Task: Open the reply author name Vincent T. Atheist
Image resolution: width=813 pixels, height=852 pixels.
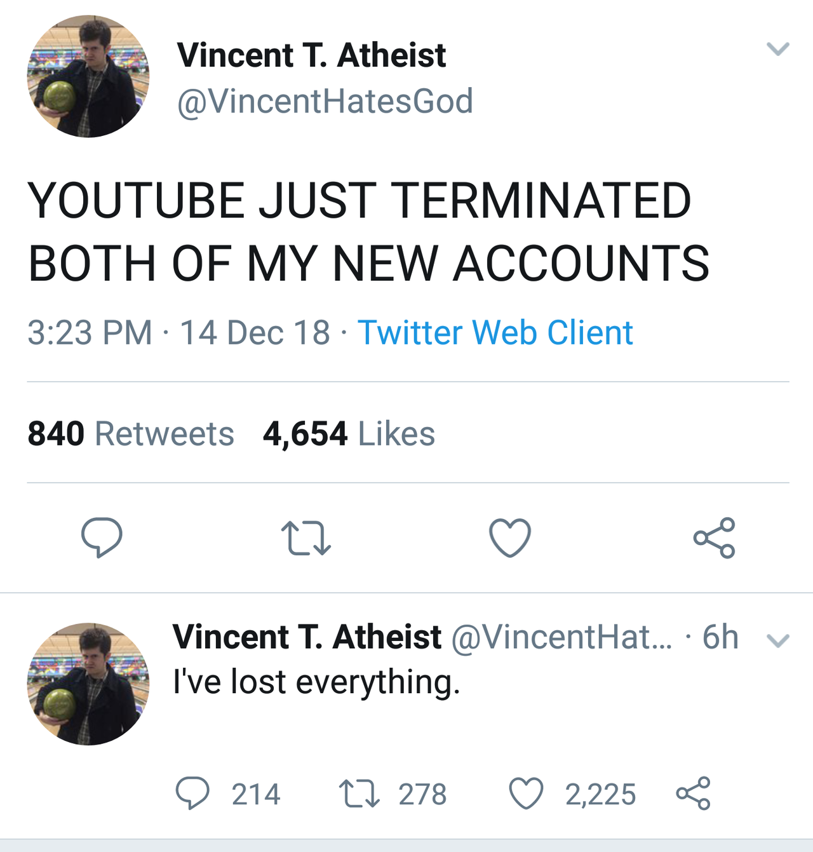Action: [307, 637]
